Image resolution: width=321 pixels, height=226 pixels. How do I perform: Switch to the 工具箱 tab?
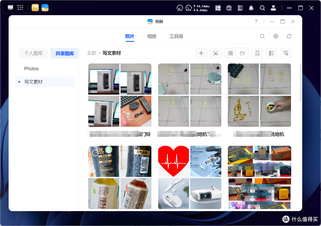176,37
